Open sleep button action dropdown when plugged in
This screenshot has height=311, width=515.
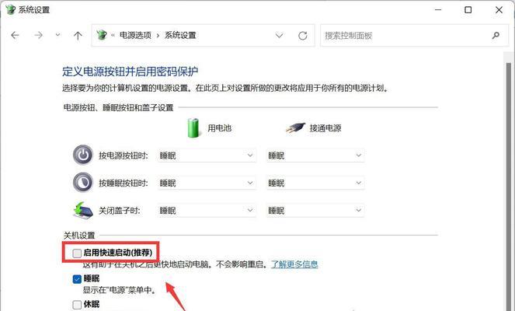point(315,183)
